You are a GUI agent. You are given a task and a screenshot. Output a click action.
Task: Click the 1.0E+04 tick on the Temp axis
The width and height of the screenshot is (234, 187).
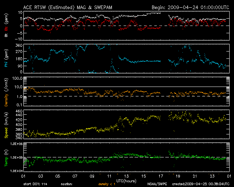point(16,171)
